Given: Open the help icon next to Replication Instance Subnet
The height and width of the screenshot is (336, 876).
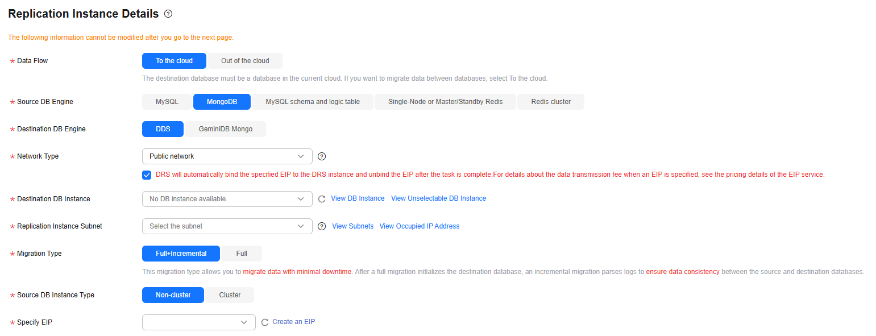Looking at the screenshot, I should click(x=322, y=226).
